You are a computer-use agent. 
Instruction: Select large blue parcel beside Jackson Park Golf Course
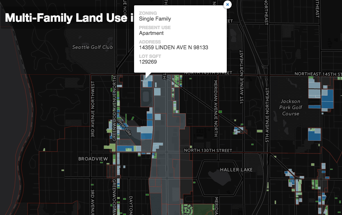tap(327, 99)
